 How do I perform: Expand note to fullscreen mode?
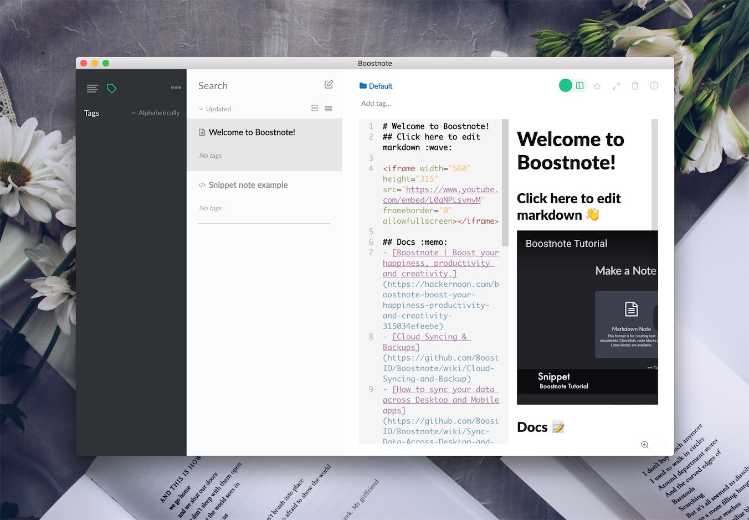pyautogui.click(x=616, y=86)
